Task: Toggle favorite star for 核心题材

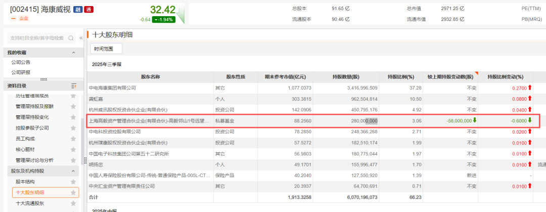Action: tap(73, 150)
